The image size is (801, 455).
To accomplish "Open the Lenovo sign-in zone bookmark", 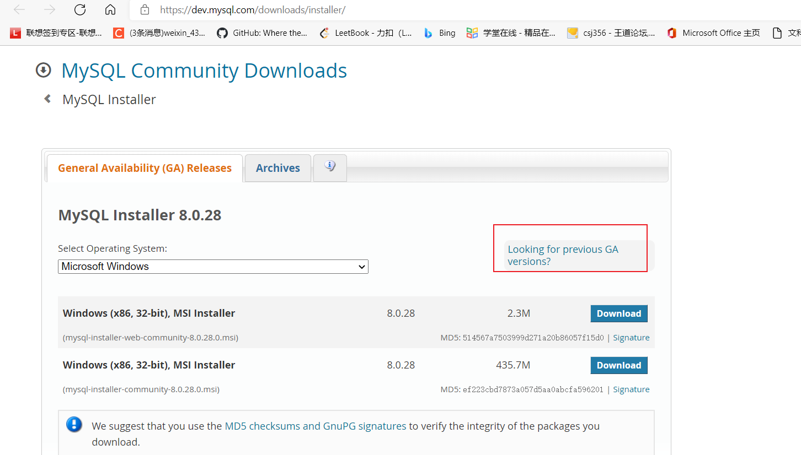I will click(56, 33).
